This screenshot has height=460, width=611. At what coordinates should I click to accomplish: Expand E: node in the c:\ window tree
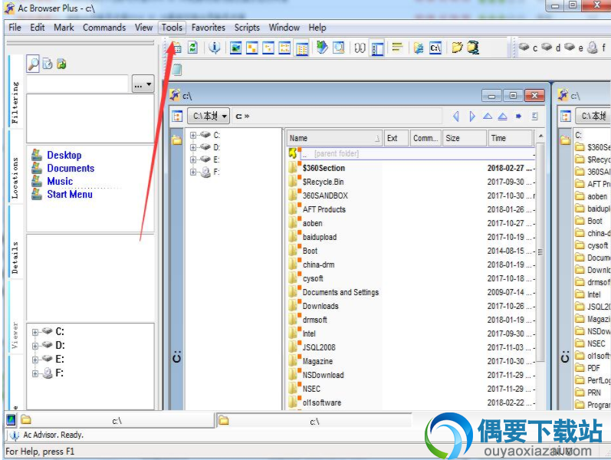click(193, 159)
